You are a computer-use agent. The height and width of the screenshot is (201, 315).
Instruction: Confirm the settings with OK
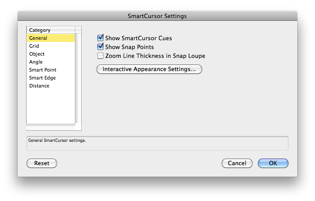click(x=273, y=163)
